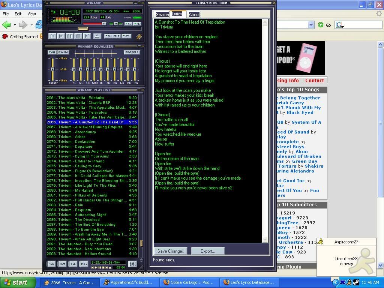The image size is (384, 288).
Task: Open playlist MISC menu
Action: pyautogui.click(x=84, y=264)
